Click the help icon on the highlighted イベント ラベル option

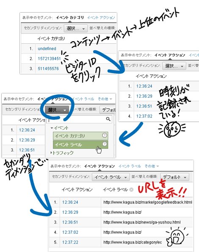[105, 144]
